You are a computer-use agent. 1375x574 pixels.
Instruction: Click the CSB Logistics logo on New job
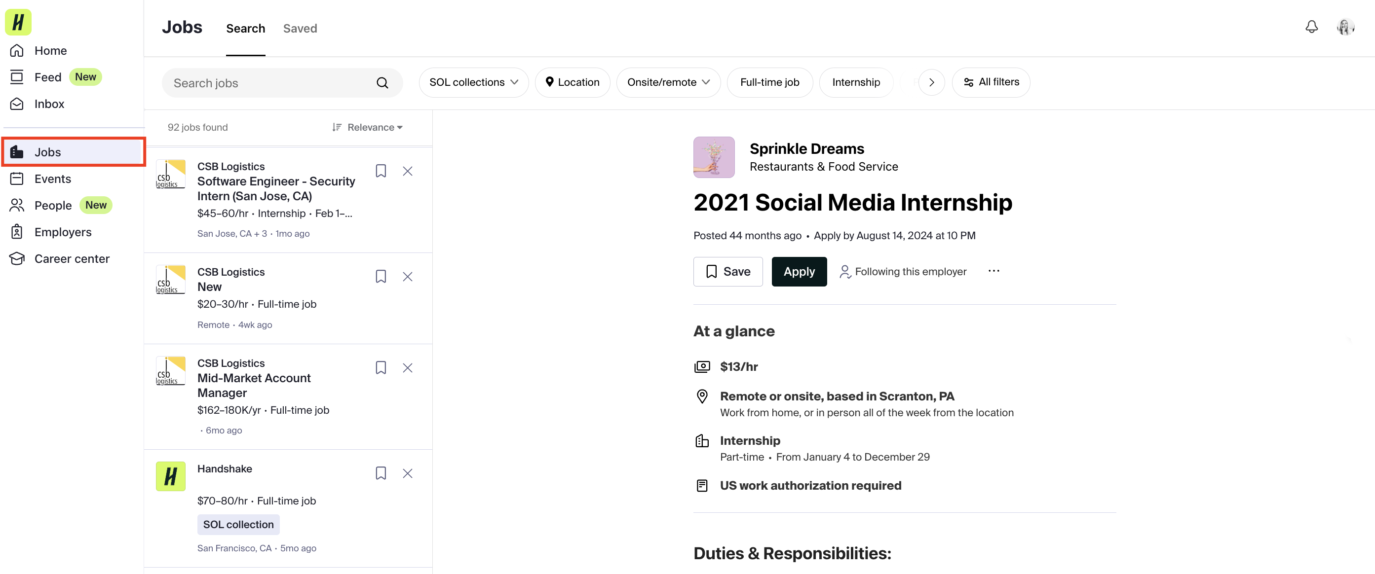[x=170, y=280]
